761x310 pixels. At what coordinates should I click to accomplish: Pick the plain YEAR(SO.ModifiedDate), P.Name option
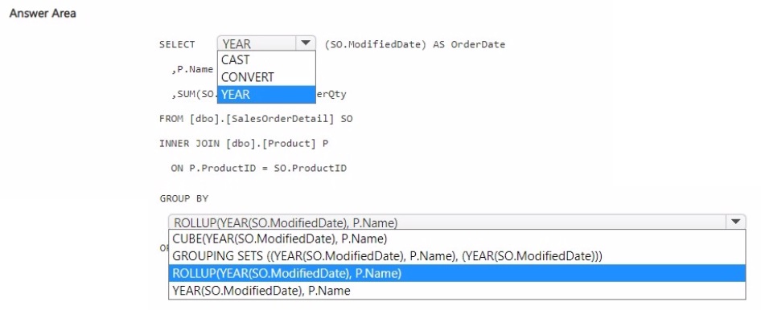click(x=457, y=291)
